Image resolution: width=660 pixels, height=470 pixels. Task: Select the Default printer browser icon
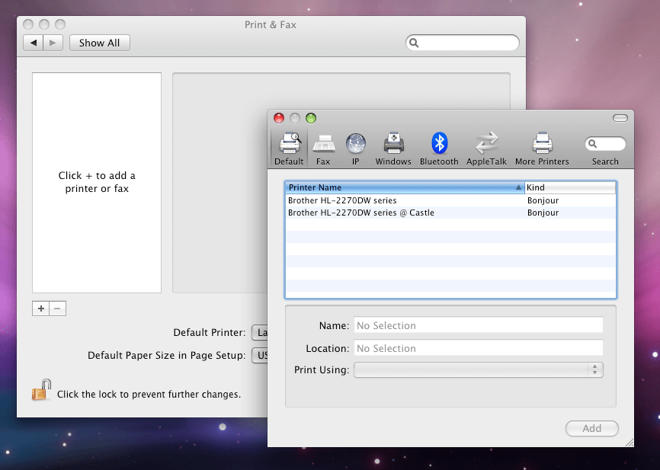click(x=289, y=147)
